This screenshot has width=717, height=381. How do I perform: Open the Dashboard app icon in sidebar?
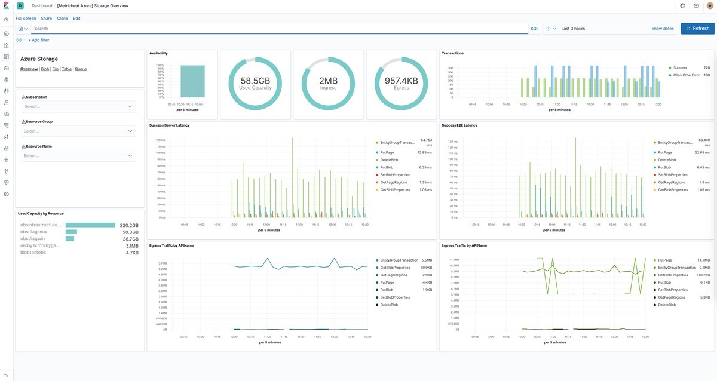[x=6, y=57]
